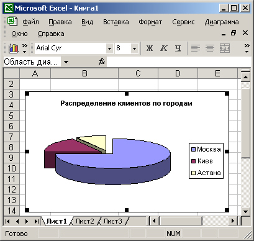Go to first sheet navigation arrow
254x241 pixels.
(7, 222)
